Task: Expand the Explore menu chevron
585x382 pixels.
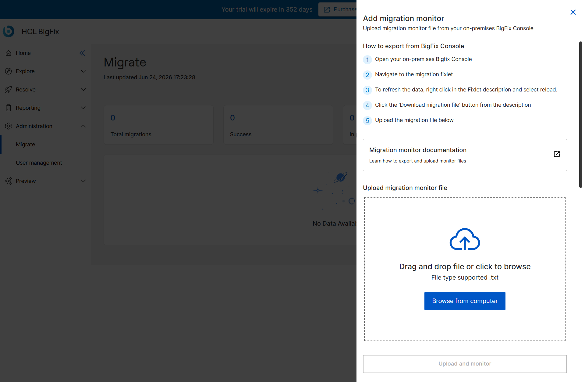Action: pos(83,71)
